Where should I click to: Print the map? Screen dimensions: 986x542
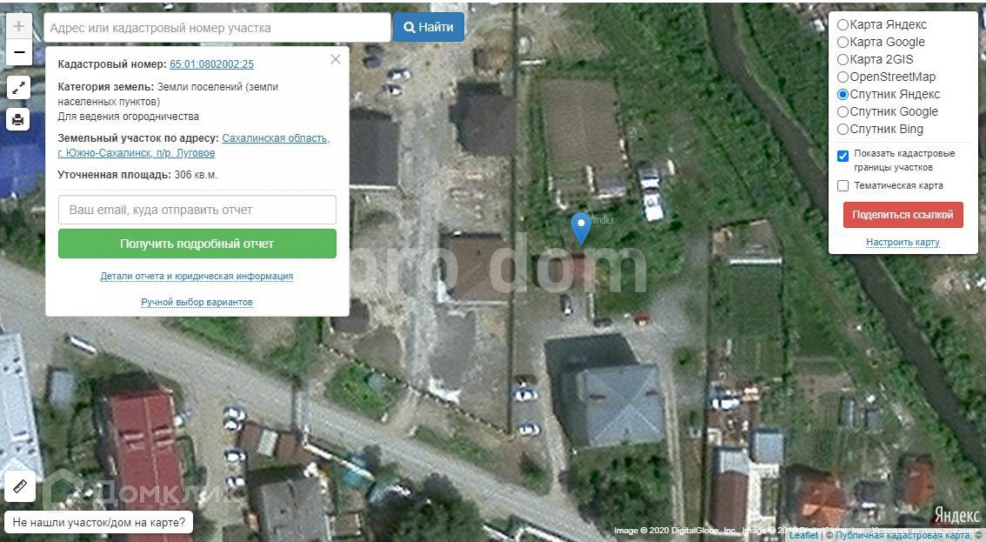(x=18, y=119)
